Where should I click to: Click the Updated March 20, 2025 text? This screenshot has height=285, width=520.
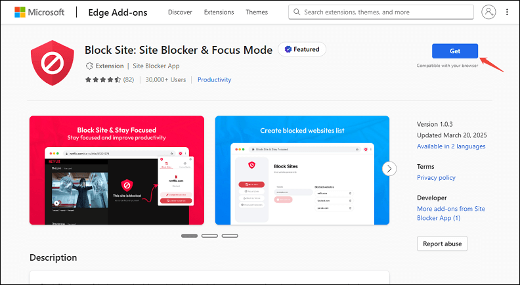point(452,135)
